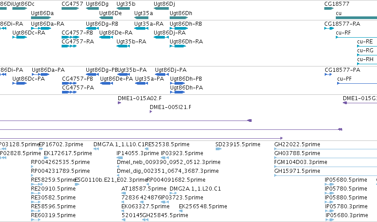
Task: Click the Ugt86Dh-RB transcript label
Action: click(186, 23)
